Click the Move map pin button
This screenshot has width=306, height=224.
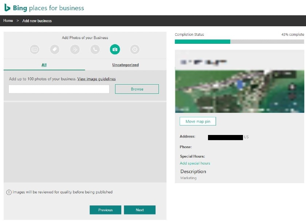click(x=198, y=121)
